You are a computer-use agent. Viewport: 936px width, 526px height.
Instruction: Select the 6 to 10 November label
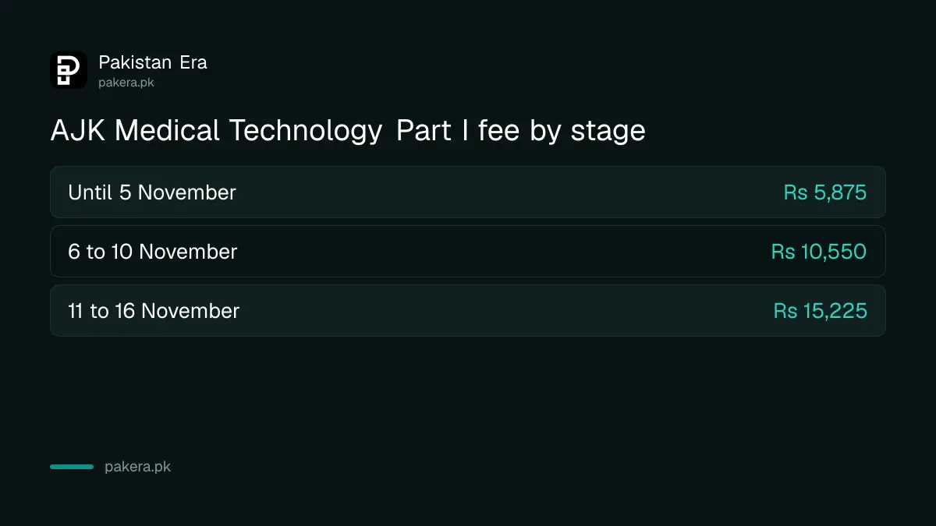(153, 251)
